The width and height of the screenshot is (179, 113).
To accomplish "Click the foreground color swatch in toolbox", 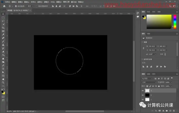I will tap(2, 92).
